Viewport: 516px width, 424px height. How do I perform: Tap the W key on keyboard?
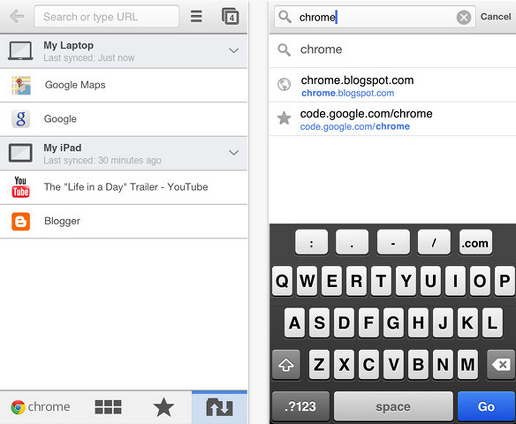pyautogui.click(x=307, y=280)
